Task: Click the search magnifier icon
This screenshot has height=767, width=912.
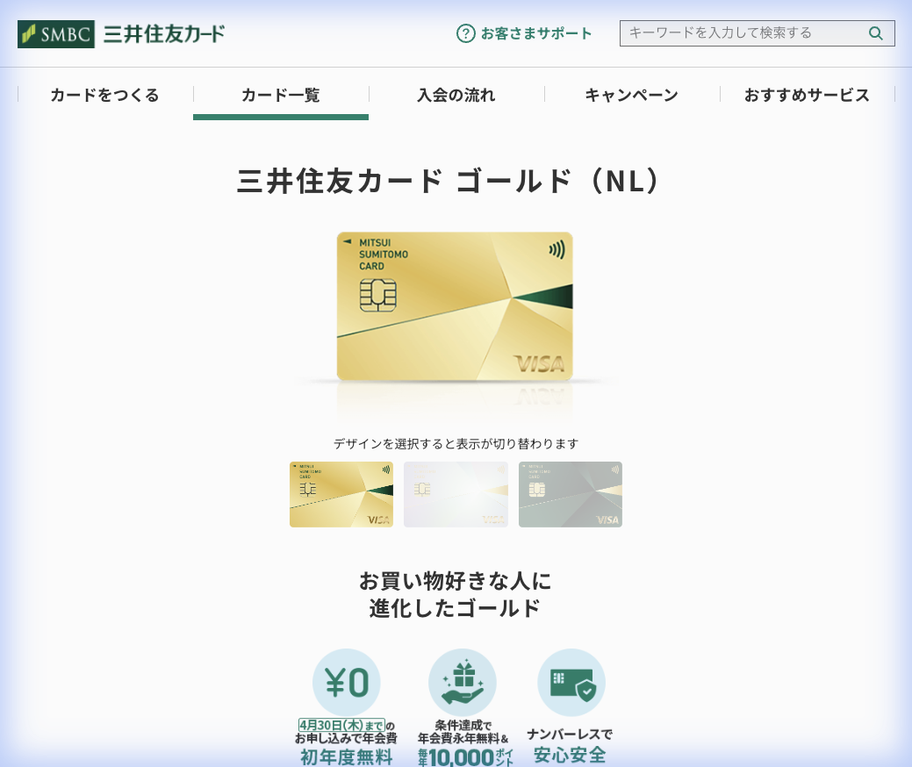Action: (875, 32)
